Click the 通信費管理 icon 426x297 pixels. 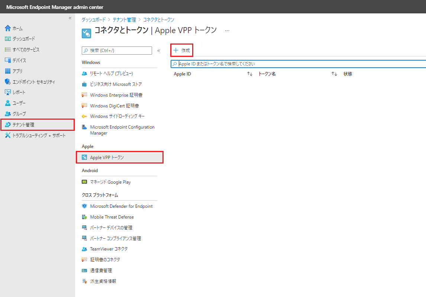point(84,270)
